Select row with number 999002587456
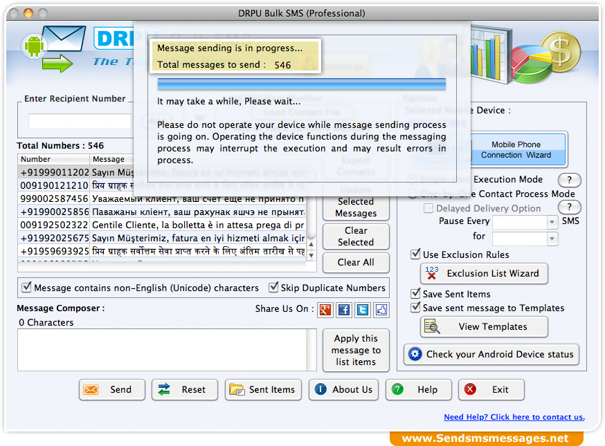Screen dimensions: 605x446 point(162,198)
